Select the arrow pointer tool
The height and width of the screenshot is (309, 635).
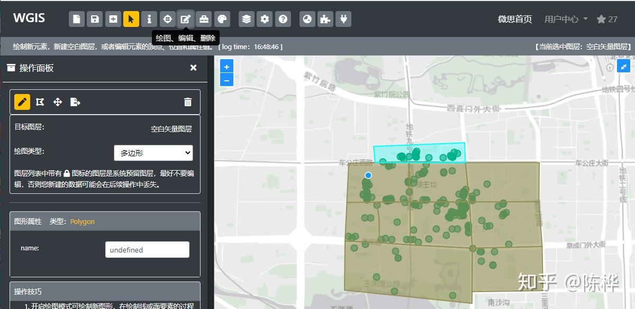(131, 19)
